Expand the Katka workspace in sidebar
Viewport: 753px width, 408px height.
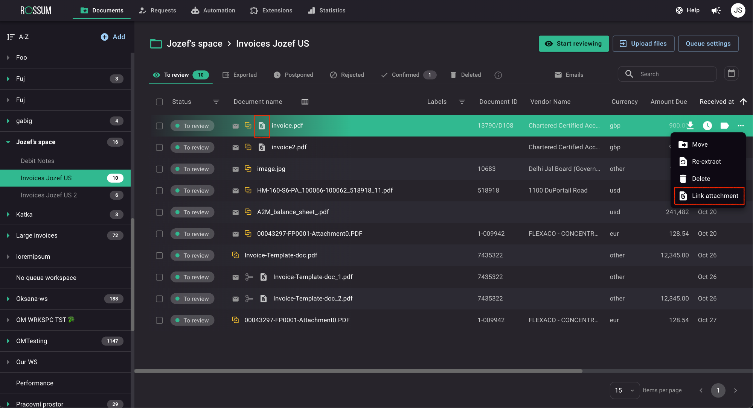[x=8, y=214]
